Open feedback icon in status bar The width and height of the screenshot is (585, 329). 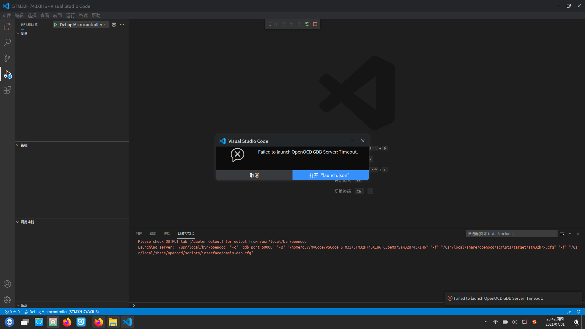pos(569,312)
